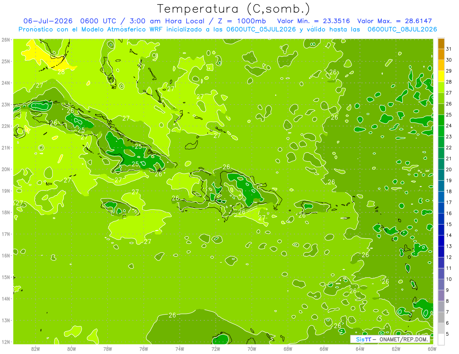The width and height of the screenshot is (459, 354).
Task: Click the teal legend swatch between 19 and 20
Action: click(441, 175)
